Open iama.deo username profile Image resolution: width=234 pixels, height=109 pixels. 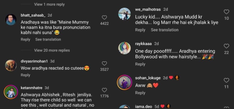tap(143, 106)
